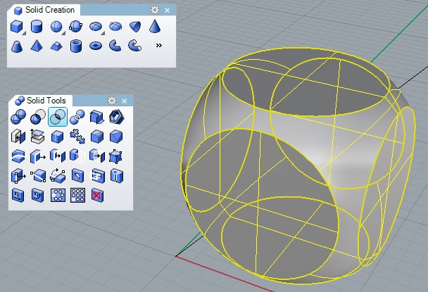Select the plain Sphere tool

pos(56,27)
